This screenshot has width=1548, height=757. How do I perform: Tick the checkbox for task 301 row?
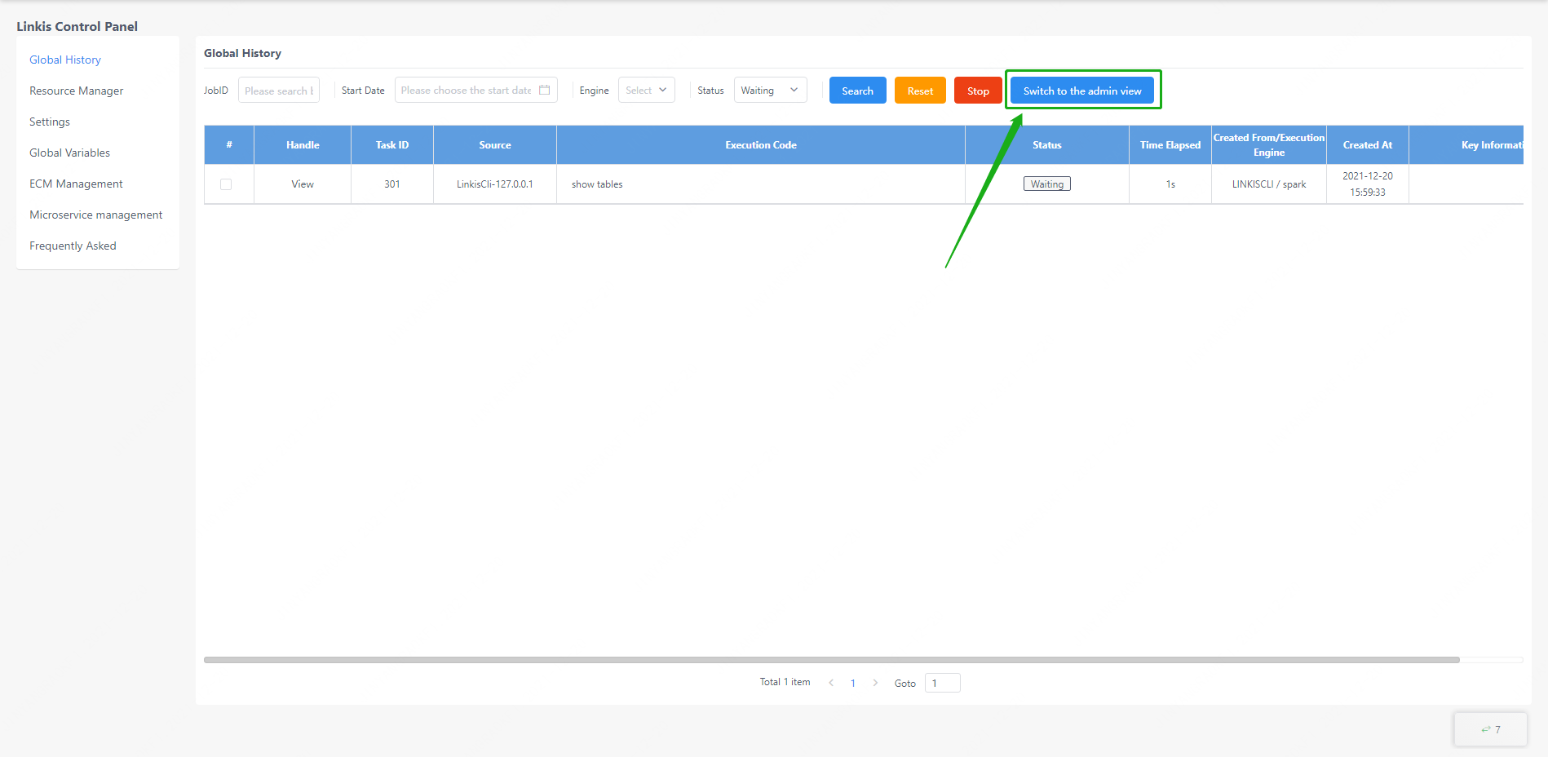(226, 184)
